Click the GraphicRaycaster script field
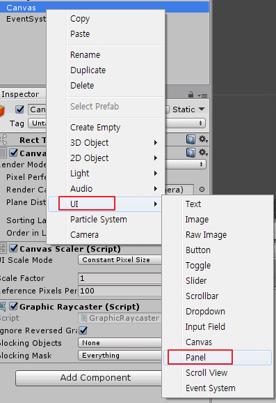The image size is (276, 403). click(x=120, y=318)
